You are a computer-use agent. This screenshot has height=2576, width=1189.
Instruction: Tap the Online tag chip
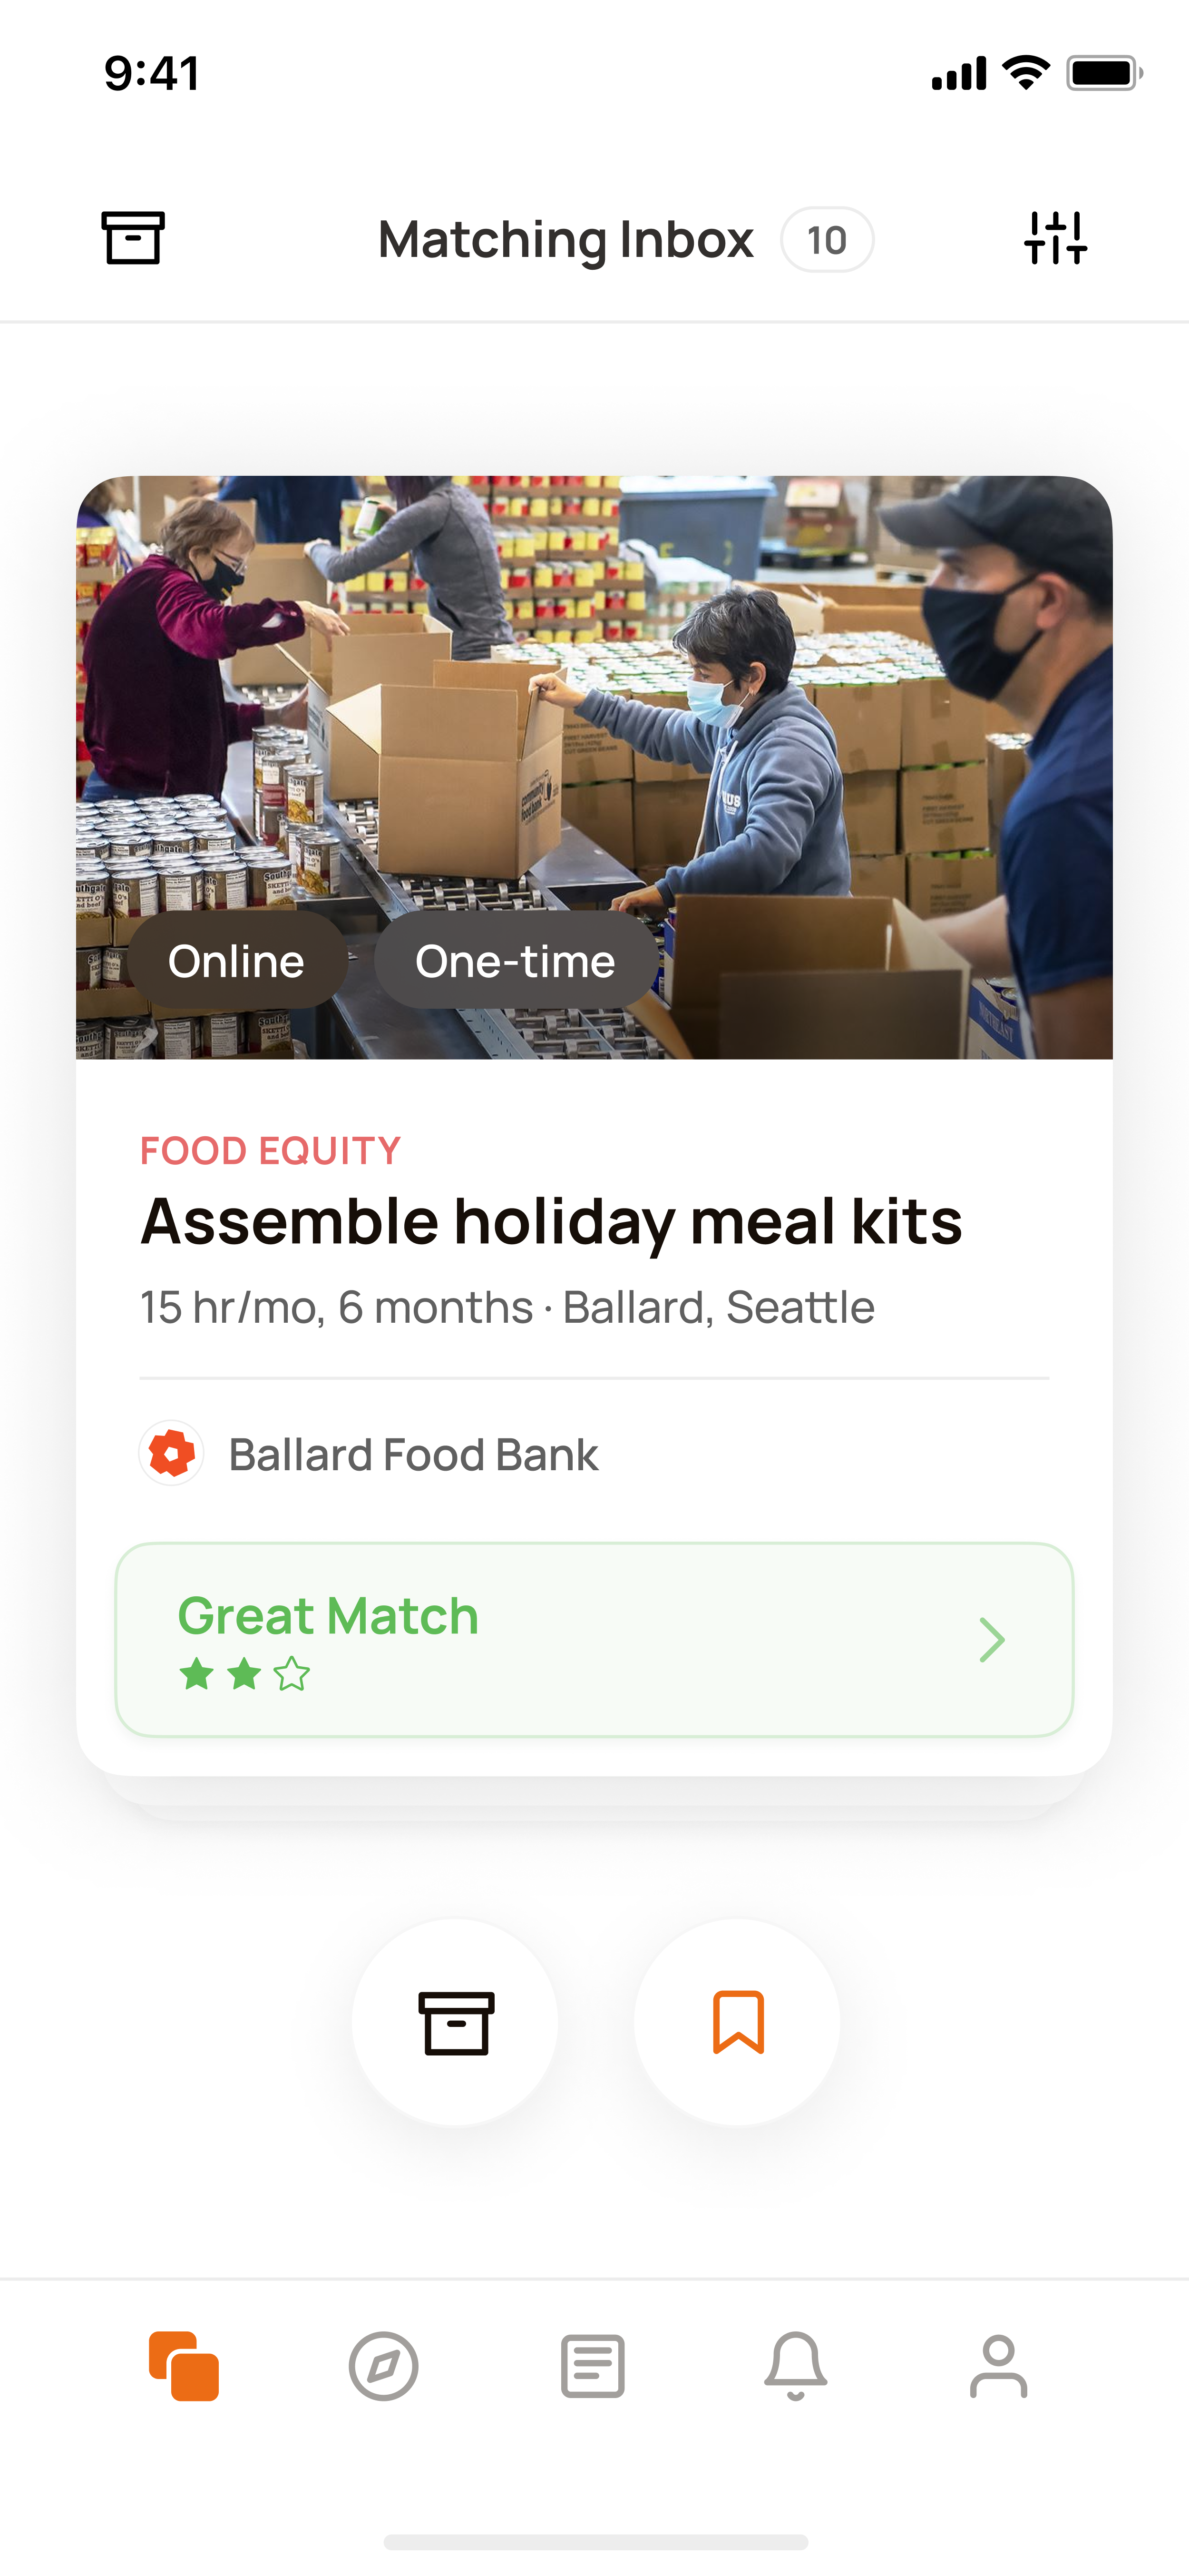pyautogui.click(x=237, y=960)
